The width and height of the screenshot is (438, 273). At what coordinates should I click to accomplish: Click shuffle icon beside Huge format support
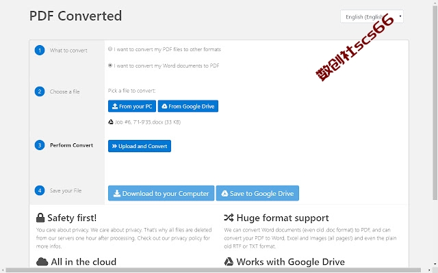pos(229,218)
